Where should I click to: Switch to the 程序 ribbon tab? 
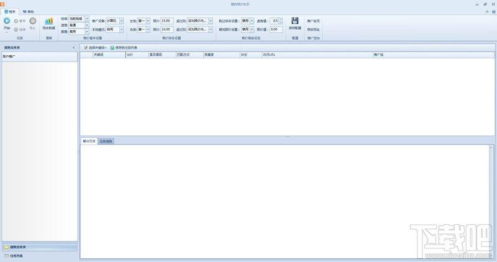(x=10, y=12)
